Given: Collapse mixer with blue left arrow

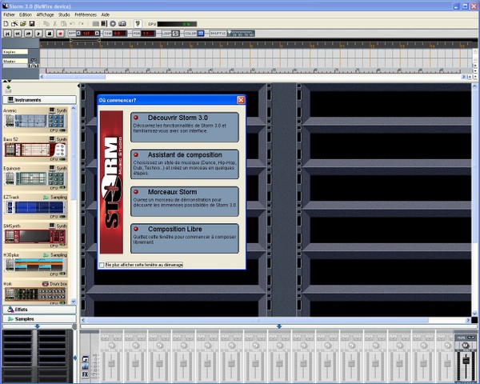Looking at the screenshot, I should [x=75, y=358].
